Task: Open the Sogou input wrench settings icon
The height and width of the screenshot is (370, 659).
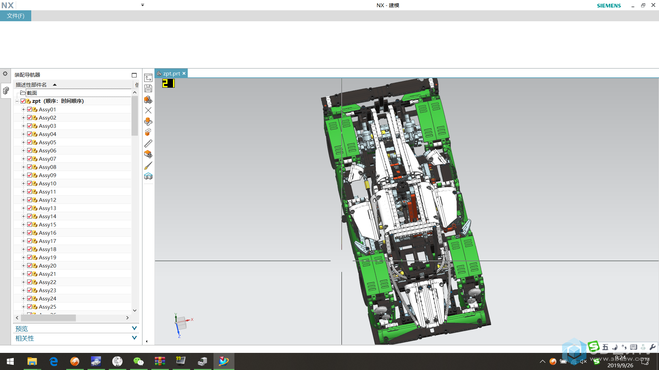Action: click(652, 347)
